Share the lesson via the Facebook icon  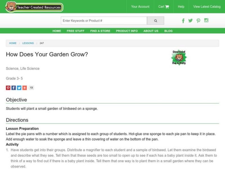13,88
